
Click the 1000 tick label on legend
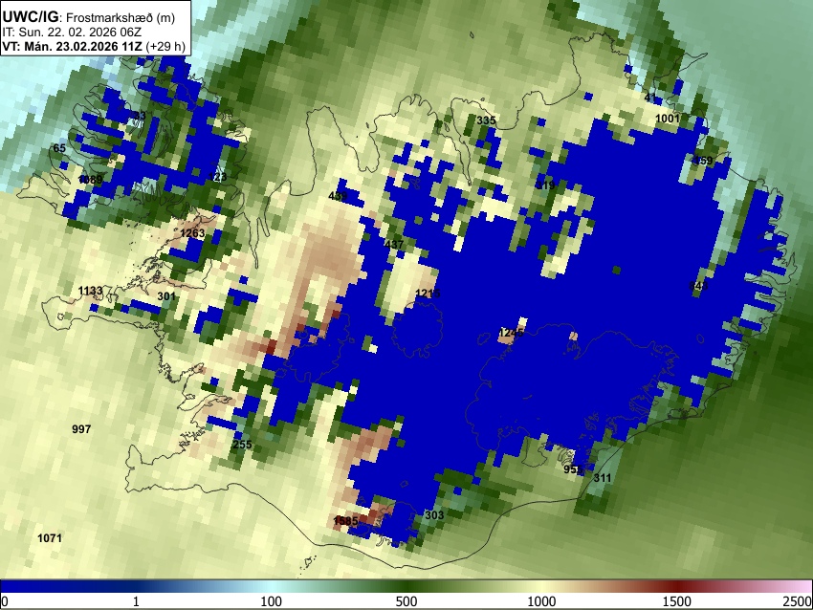[541, 601]
